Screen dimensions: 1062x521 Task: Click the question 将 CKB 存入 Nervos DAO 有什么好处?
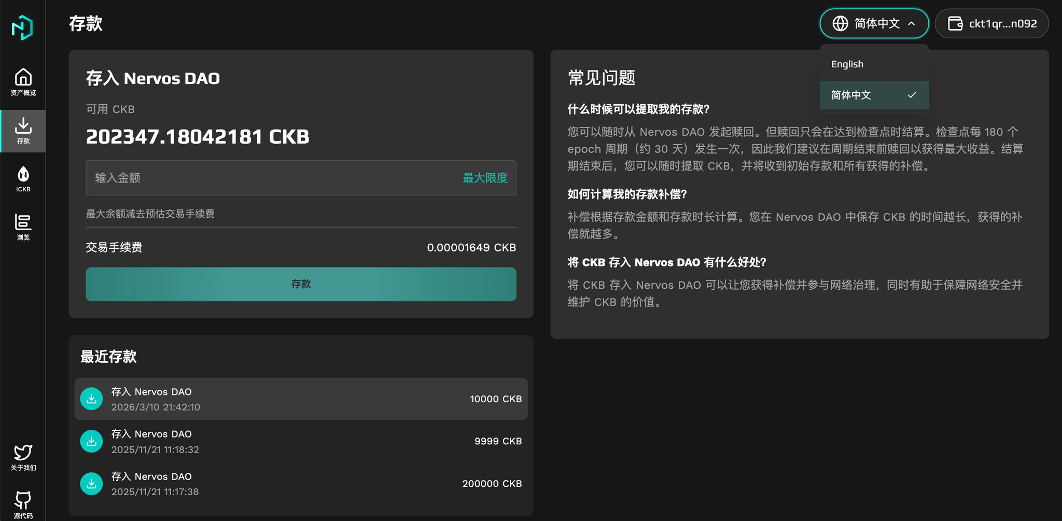click(x=667, y=262)
